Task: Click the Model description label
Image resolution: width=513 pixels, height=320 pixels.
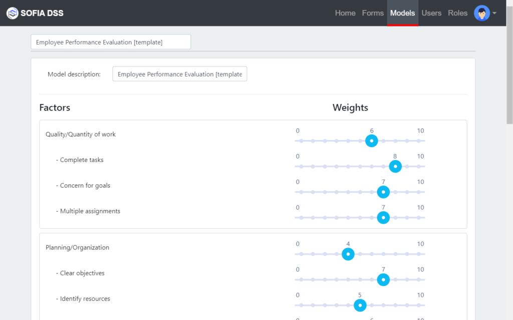Action: [74, 74]
